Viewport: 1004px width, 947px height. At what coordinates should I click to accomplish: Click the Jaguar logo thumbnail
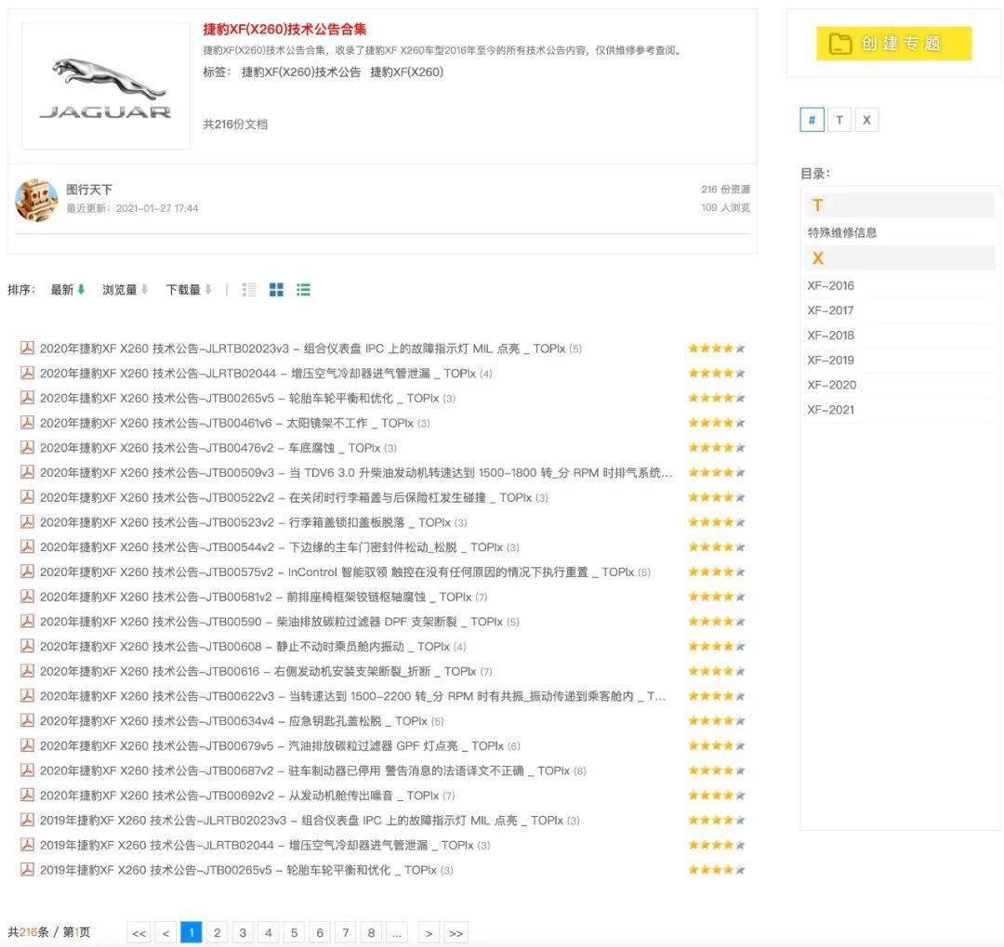pos(106,85)
